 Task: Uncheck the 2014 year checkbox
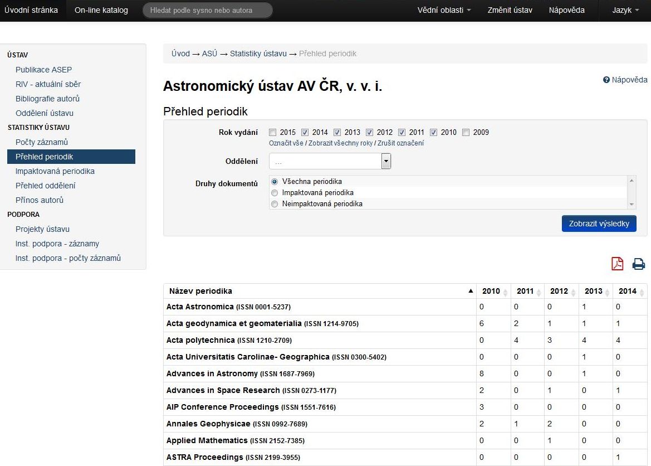point(305,132)
